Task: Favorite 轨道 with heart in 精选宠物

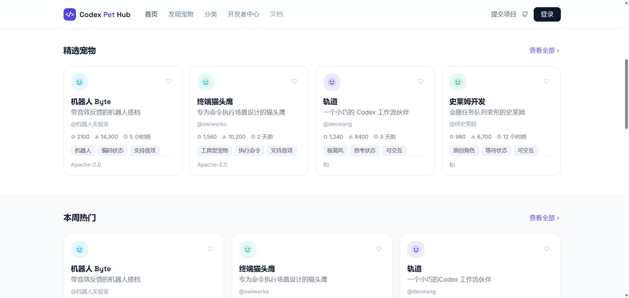Action: [x=420, y=81]
